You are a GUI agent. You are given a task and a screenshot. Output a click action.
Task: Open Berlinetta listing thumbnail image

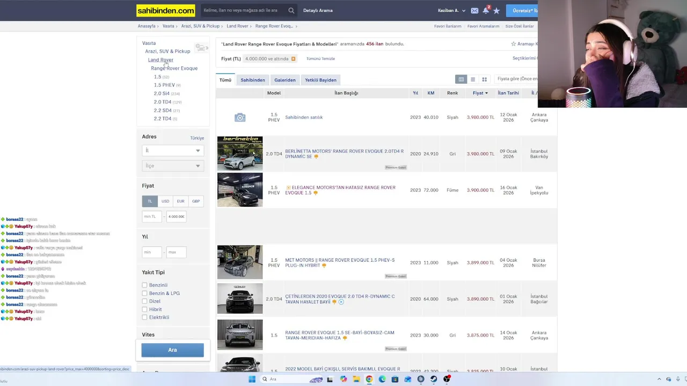pos(240,153)
